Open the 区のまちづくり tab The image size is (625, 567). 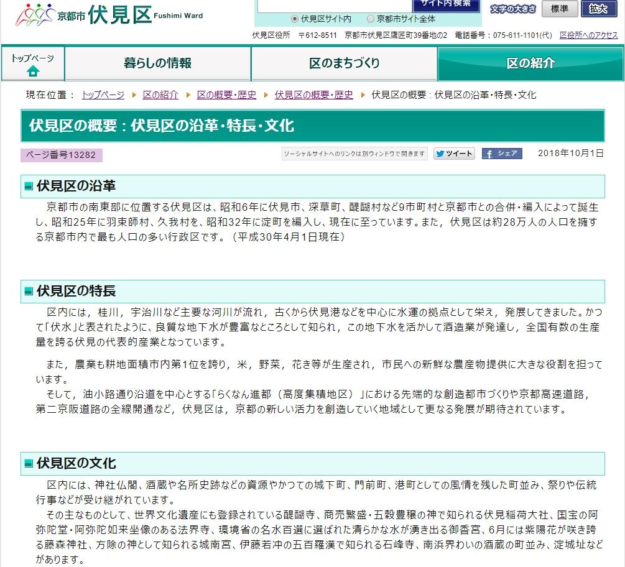(x=345, y=63)
